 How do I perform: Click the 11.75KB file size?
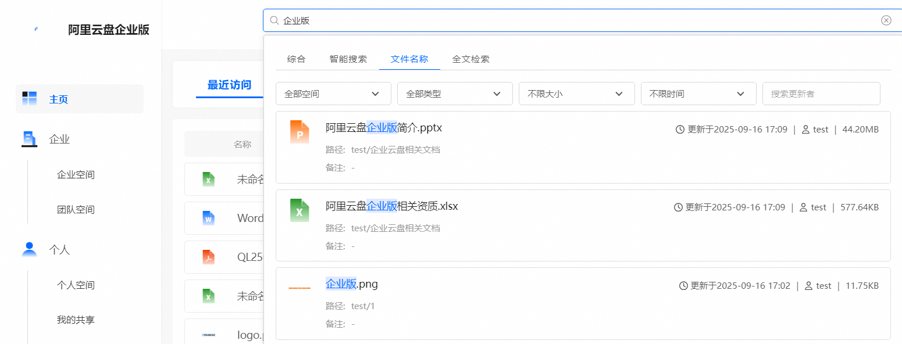(x=862, y=286)
